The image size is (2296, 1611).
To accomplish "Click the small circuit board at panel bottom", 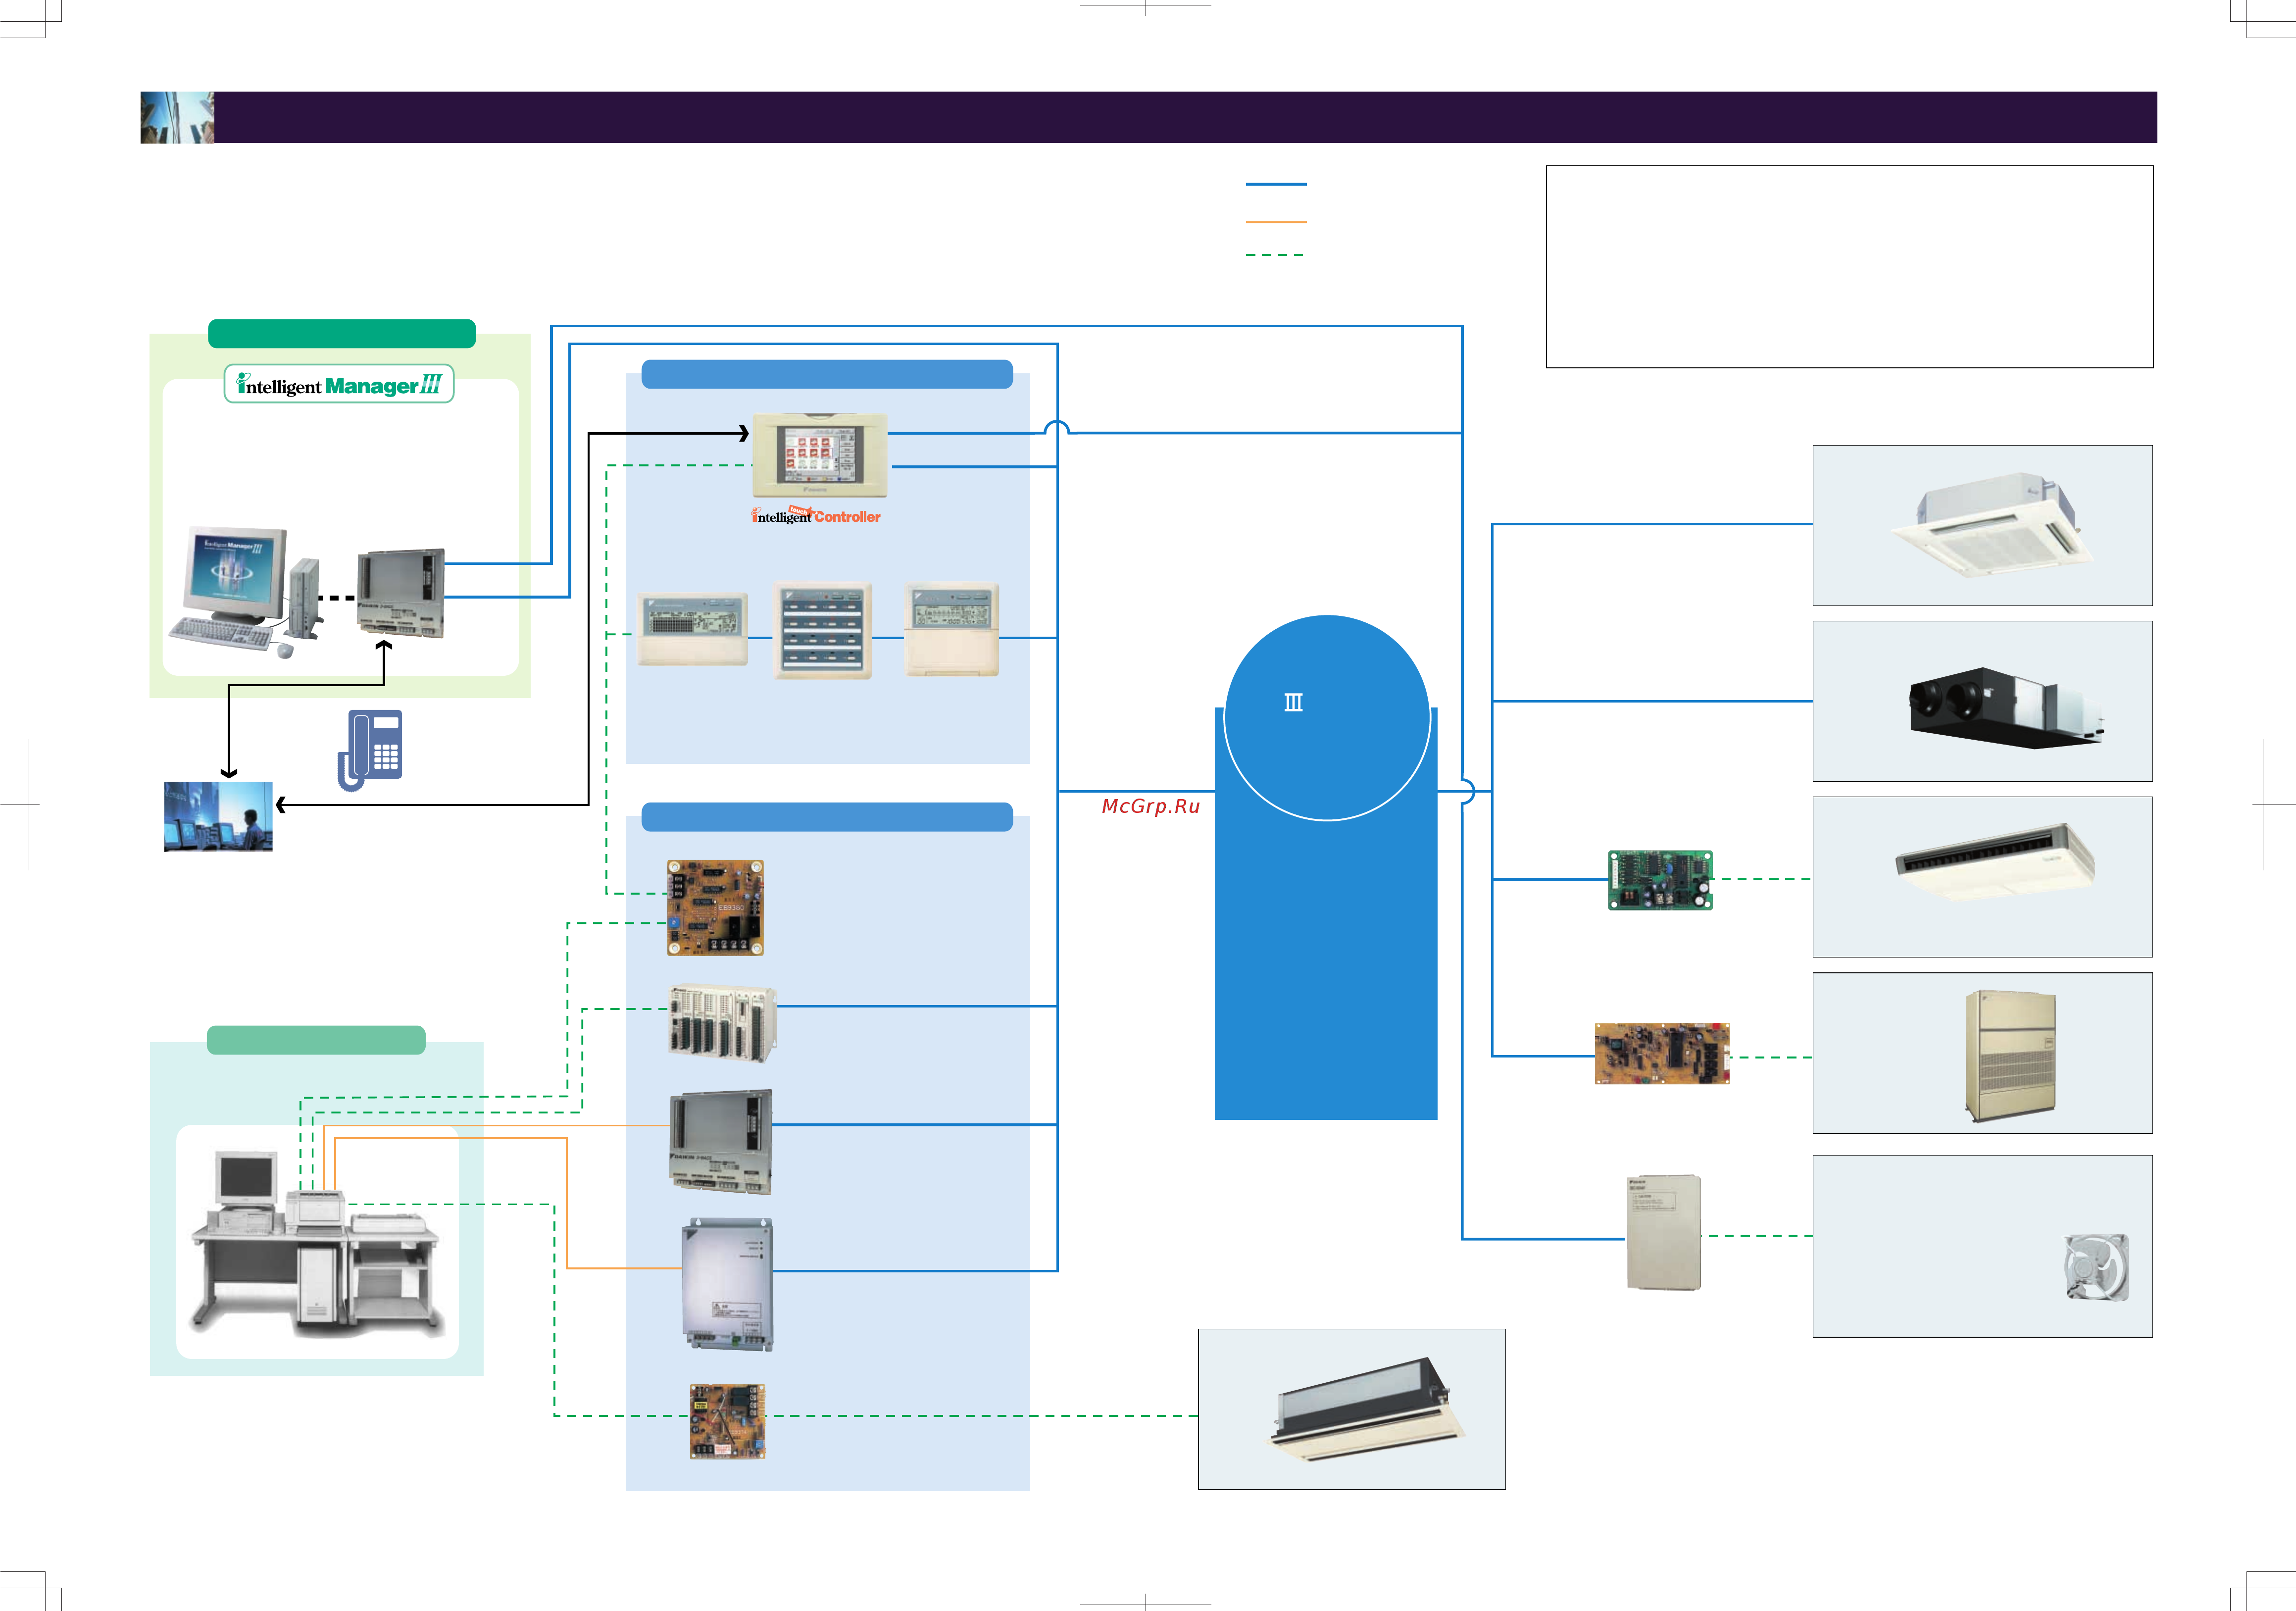I will [x=728, y=1421].
